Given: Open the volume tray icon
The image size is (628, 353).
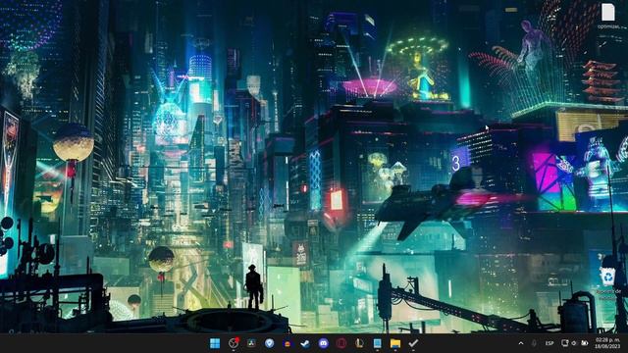Looking at the screenshot, I should pos(574,343).
